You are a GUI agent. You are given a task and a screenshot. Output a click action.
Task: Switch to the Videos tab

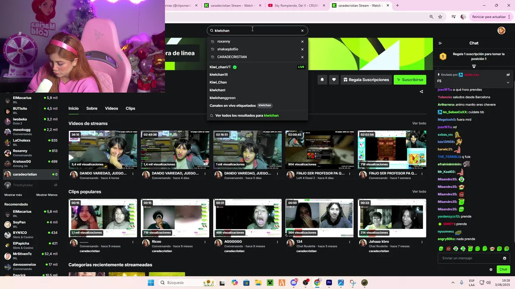111,108
